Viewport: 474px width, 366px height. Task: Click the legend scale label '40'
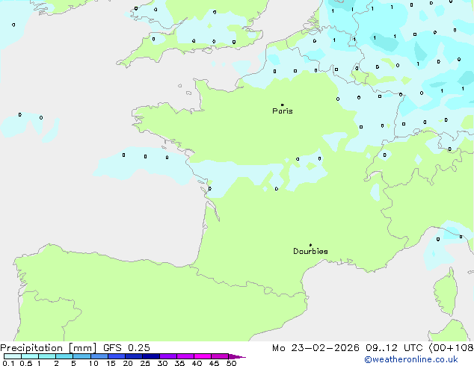(x=197, y=363)
